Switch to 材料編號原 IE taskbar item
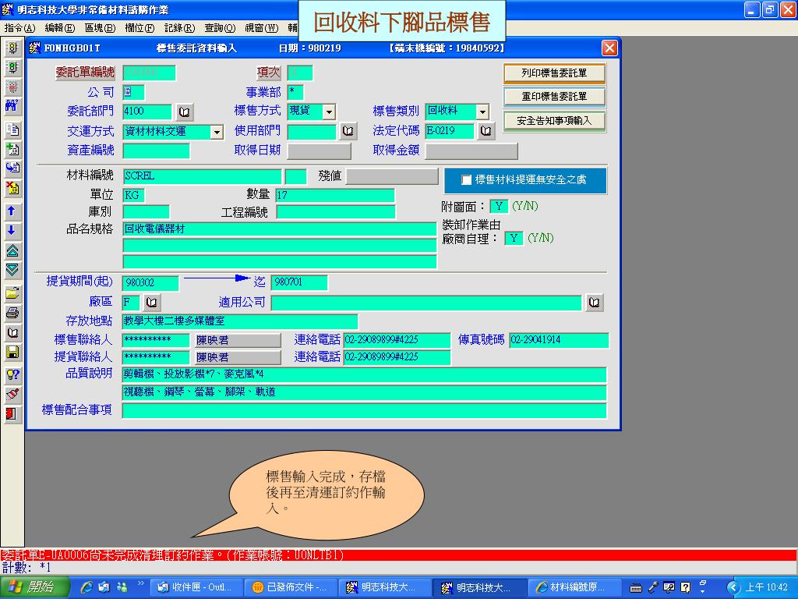 (574, 587)
